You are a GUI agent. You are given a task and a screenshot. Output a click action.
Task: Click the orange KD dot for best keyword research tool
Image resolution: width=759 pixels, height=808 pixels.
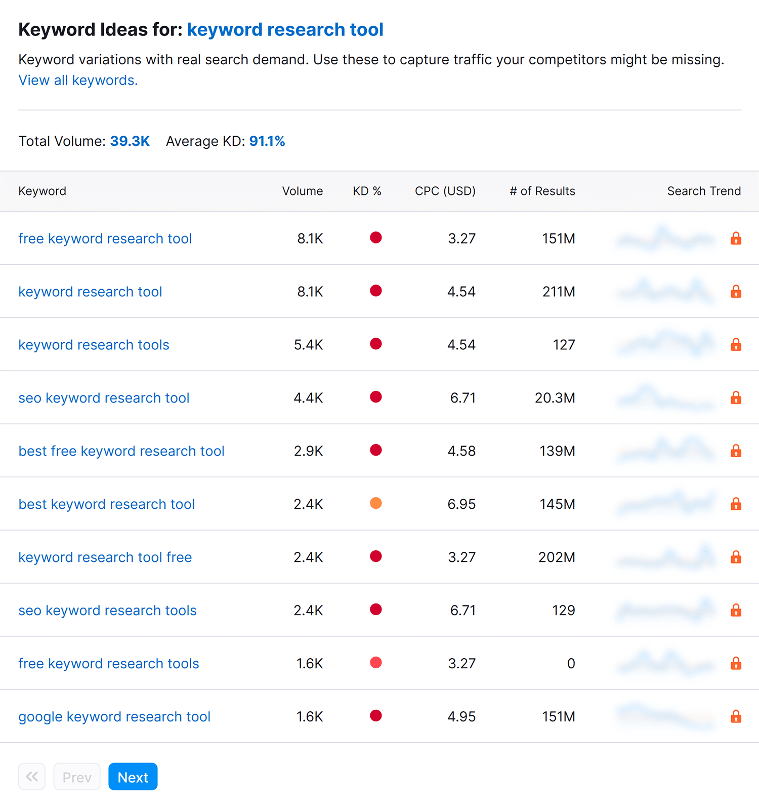point(375,503)
